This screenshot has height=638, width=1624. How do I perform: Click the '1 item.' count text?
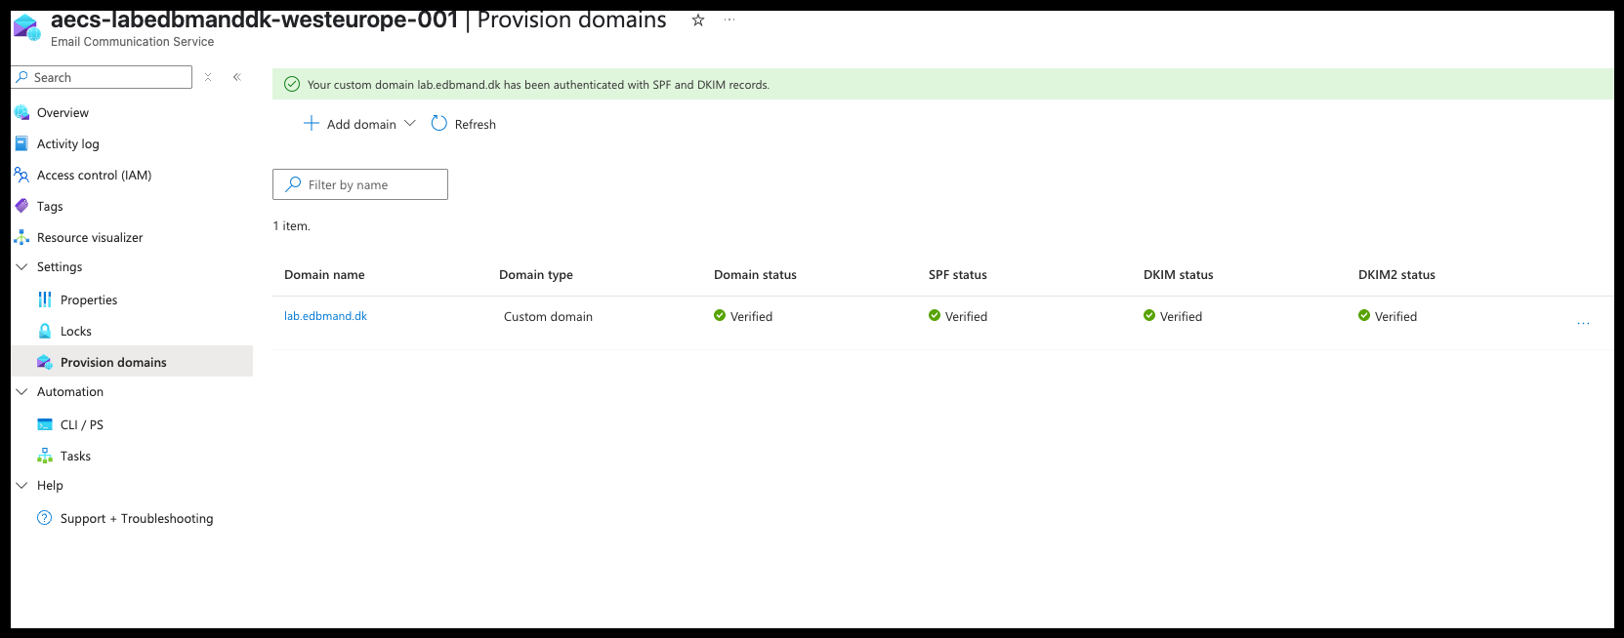coord(292,225)
